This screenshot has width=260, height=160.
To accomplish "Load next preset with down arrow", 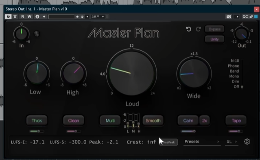I will point(82,17).
